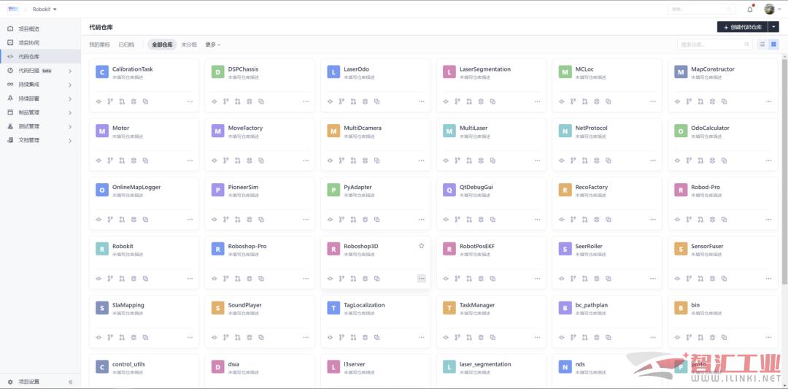This screenshot has width=788, height=389.
Task: Open merge request icon on DSPChassis card
Action: point(238,101)
